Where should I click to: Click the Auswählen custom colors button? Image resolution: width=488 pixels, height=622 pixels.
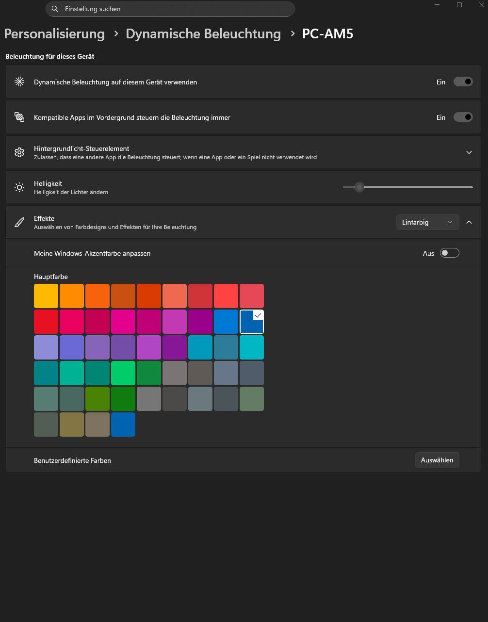(437, 460)
